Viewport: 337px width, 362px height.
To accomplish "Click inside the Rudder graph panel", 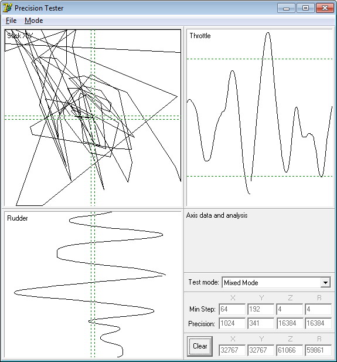I will 93,285.
